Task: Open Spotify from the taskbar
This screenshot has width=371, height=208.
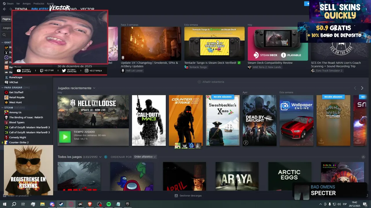Action: coord(109,204)
